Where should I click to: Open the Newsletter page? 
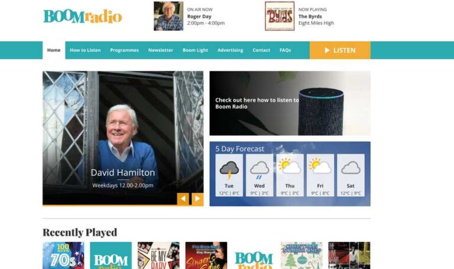[161, 50]
